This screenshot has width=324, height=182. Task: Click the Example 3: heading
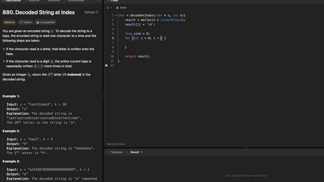(x=11, y=161)
